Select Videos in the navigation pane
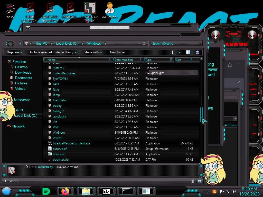 click(x=20, y=88)
